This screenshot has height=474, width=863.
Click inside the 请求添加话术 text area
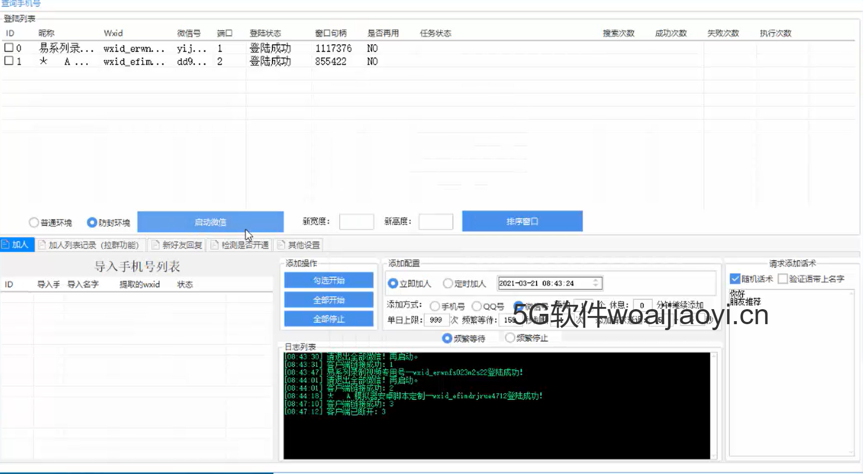(791, 373)
